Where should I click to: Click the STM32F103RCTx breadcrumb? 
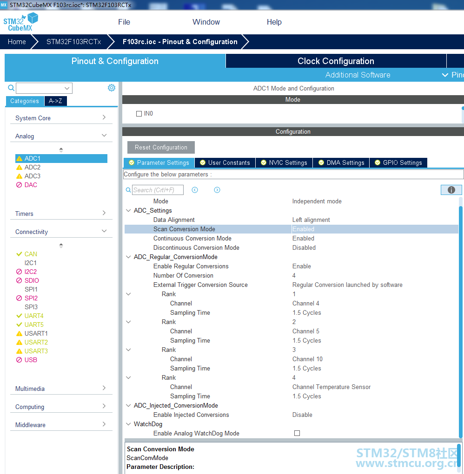point(73,42)
